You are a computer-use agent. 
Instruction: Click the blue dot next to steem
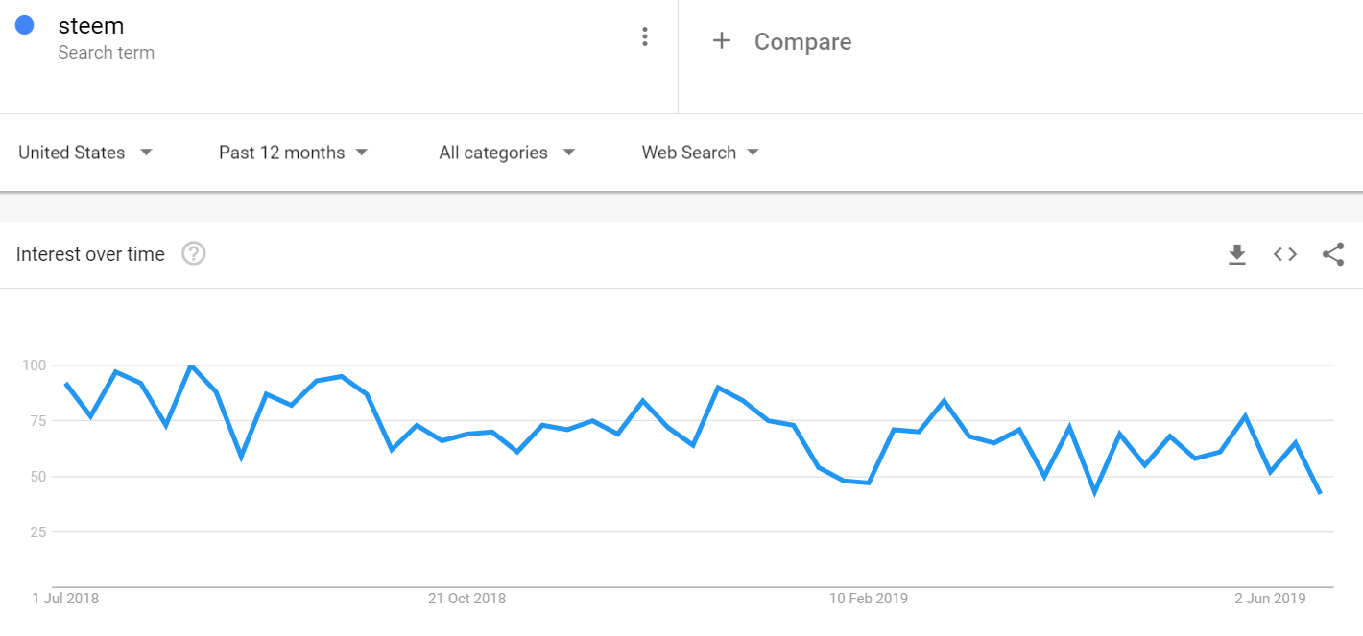coord(25,26)
